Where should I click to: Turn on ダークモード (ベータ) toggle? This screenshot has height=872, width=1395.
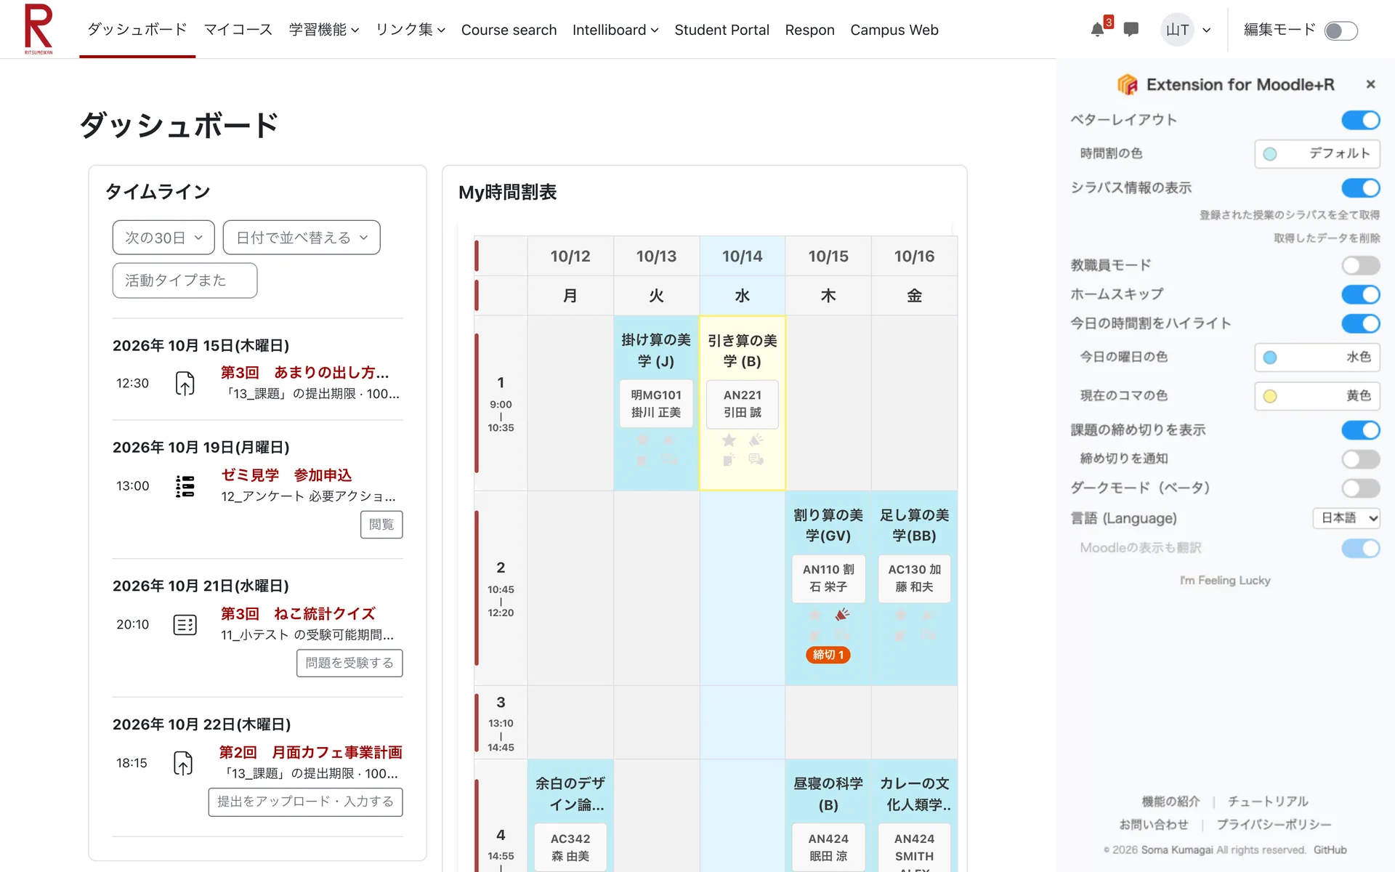(1360, 488)
